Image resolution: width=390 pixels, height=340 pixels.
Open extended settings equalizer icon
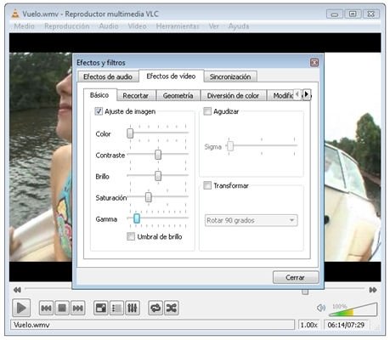click(132, 308)
